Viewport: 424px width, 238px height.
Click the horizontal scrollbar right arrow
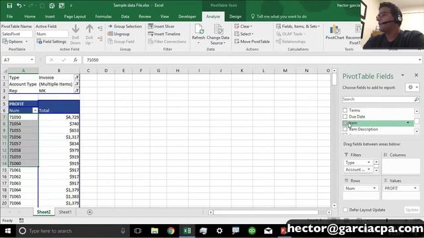pos(329,212)
